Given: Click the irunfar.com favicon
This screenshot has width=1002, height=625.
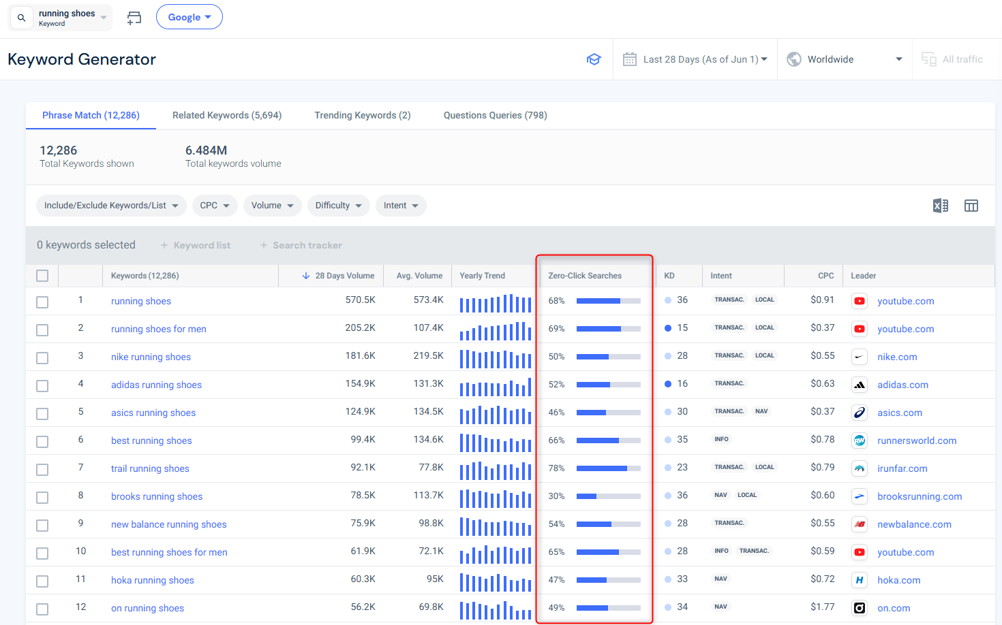Looking at the screenshot, I should pos(860,468).
